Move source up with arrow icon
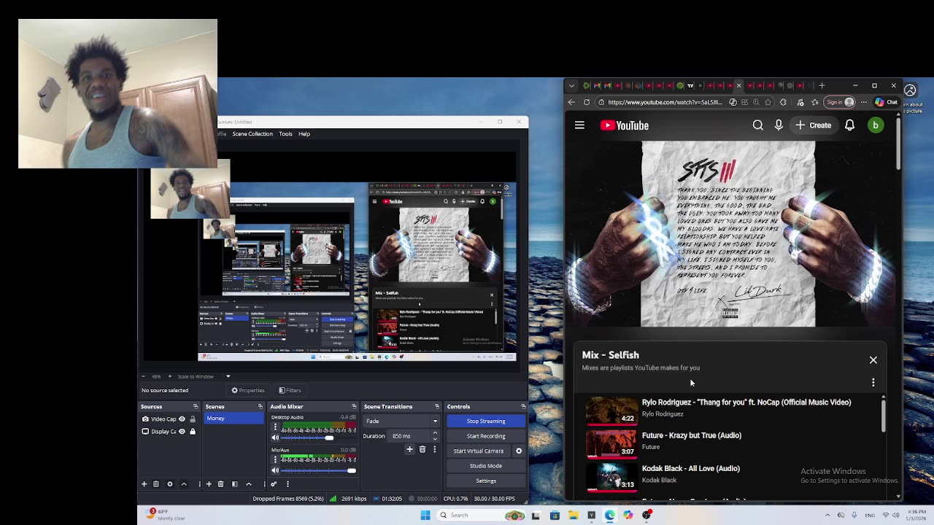 point(184,484)
